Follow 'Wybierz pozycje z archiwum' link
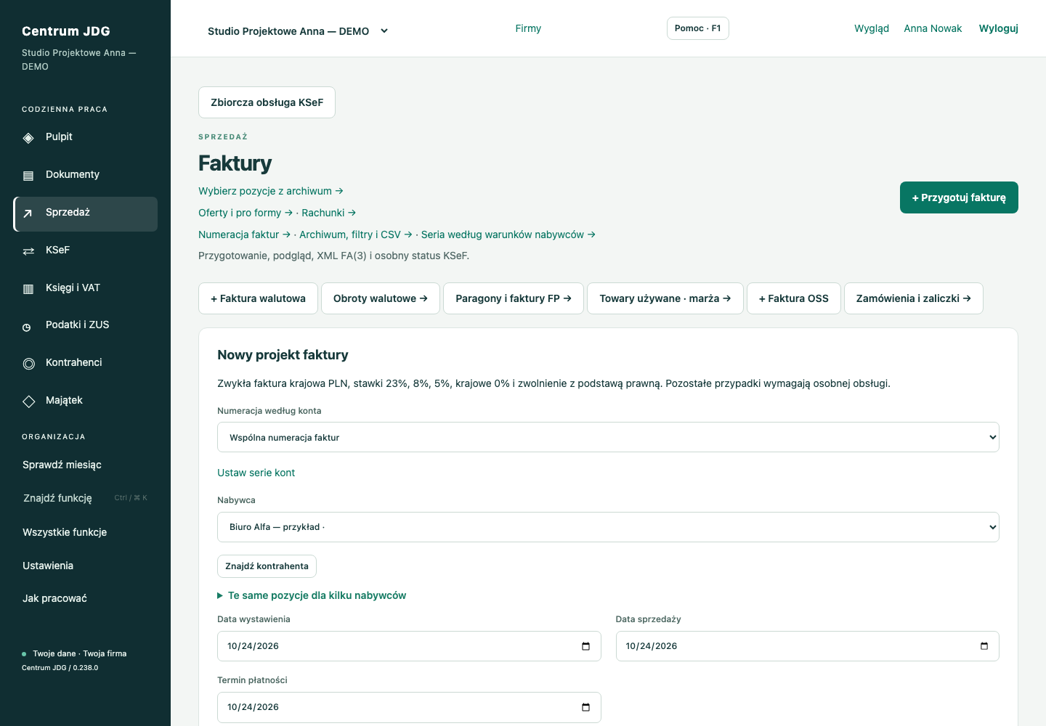 click(271, 191)
